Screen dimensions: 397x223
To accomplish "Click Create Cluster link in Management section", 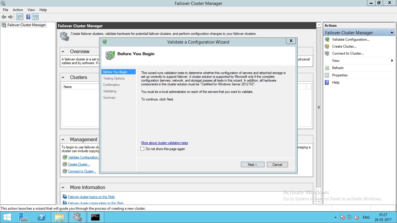I will click(79, 164).
